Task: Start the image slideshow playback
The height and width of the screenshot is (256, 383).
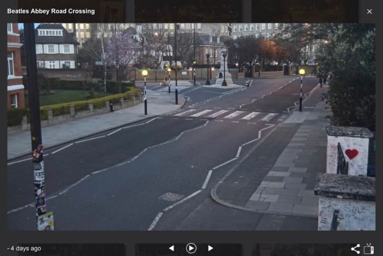Action: click(x=191, y=248)
